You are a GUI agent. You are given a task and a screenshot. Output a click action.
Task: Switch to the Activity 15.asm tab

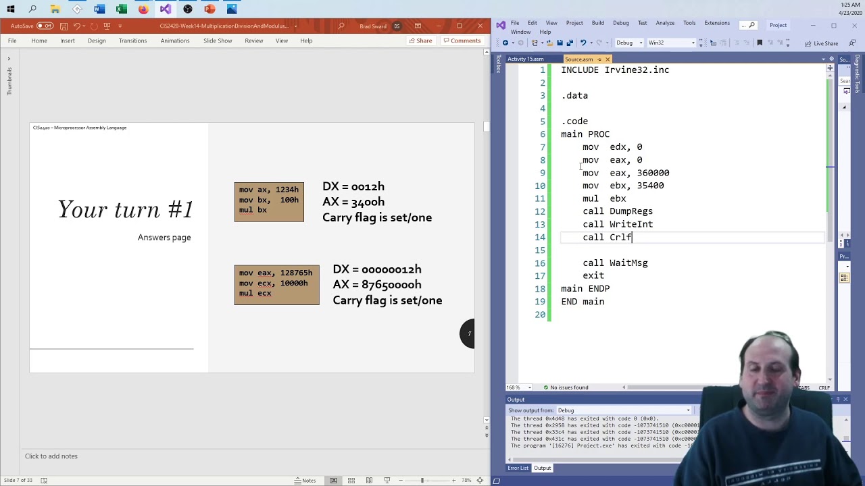coord(526,59)
